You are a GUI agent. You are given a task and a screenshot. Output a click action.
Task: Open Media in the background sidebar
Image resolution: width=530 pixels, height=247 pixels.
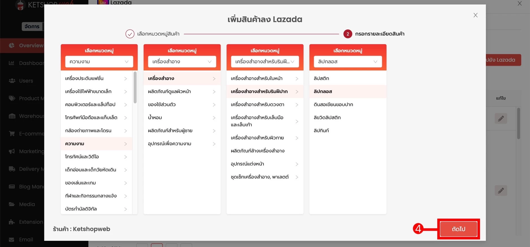[22, 204]
